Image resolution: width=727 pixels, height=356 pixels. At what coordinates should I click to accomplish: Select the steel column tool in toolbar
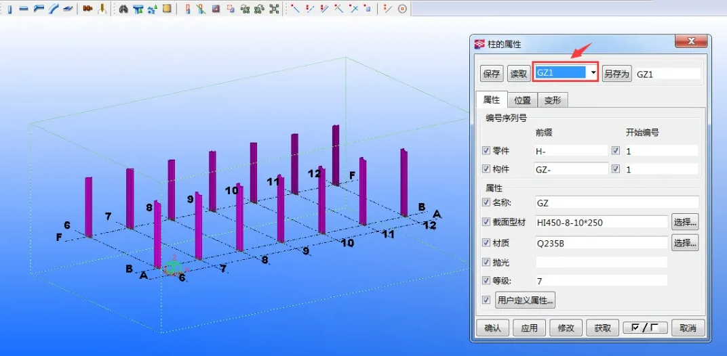(x=9, y=9)
